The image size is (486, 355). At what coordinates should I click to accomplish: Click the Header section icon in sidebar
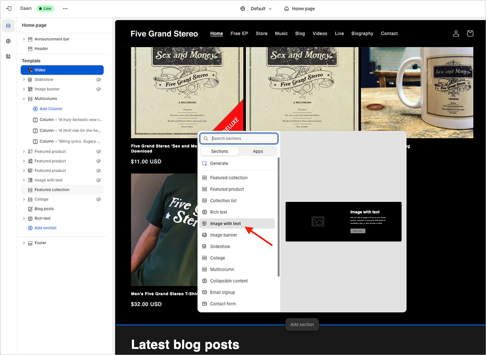pyautogui.click(x=30, y=49)
